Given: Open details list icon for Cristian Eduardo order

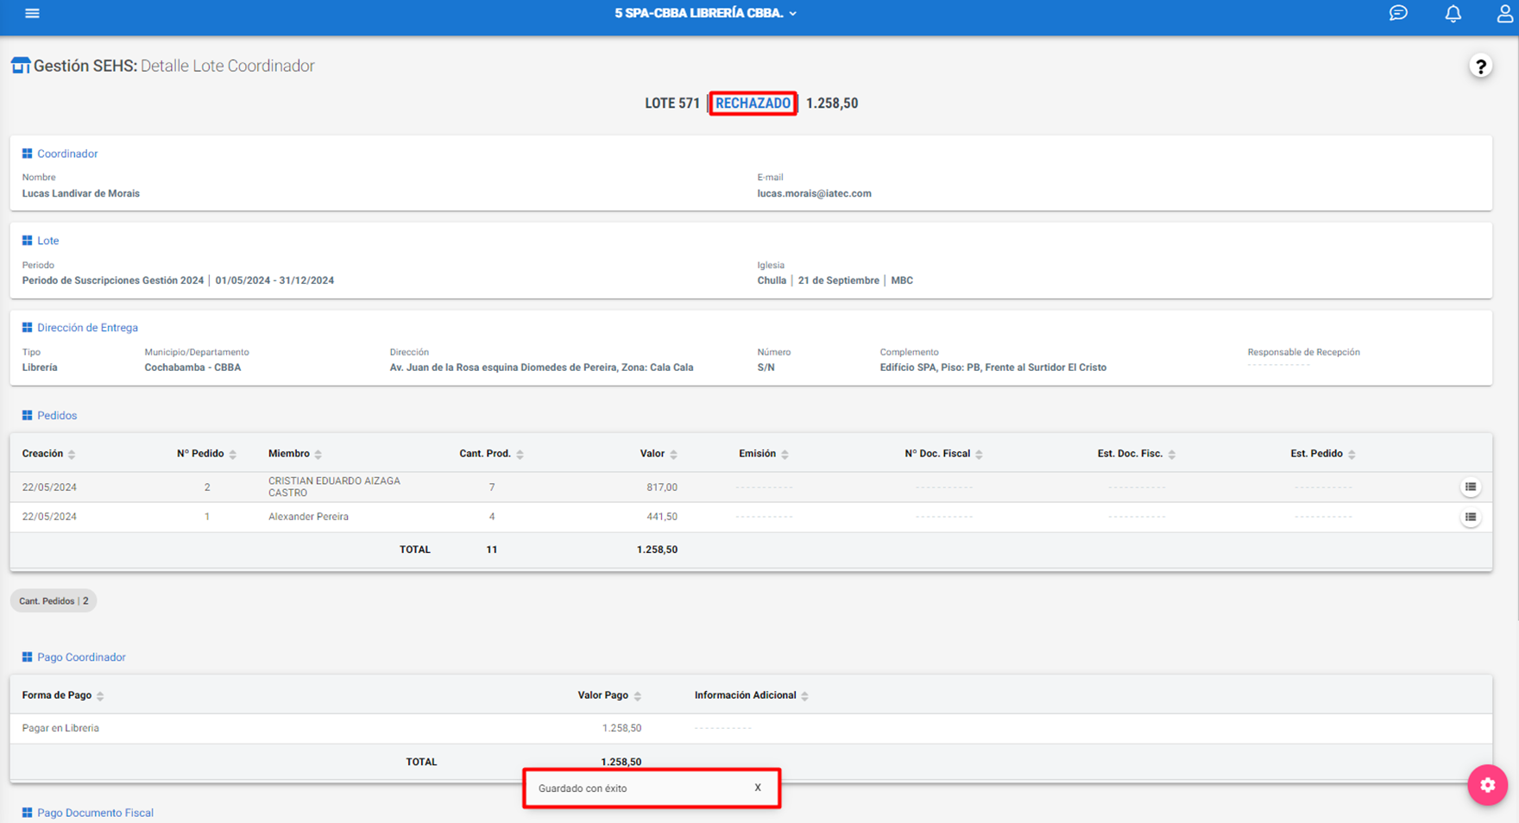Looking at the screenshot, I should click(1471, 487).
